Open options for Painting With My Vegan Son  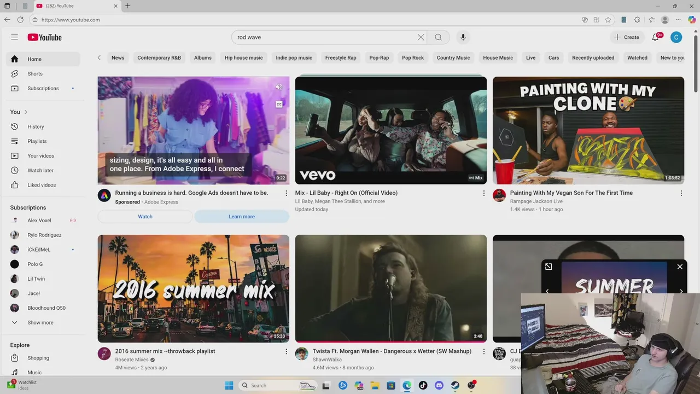pyautogui.click(x=681, y=193)
